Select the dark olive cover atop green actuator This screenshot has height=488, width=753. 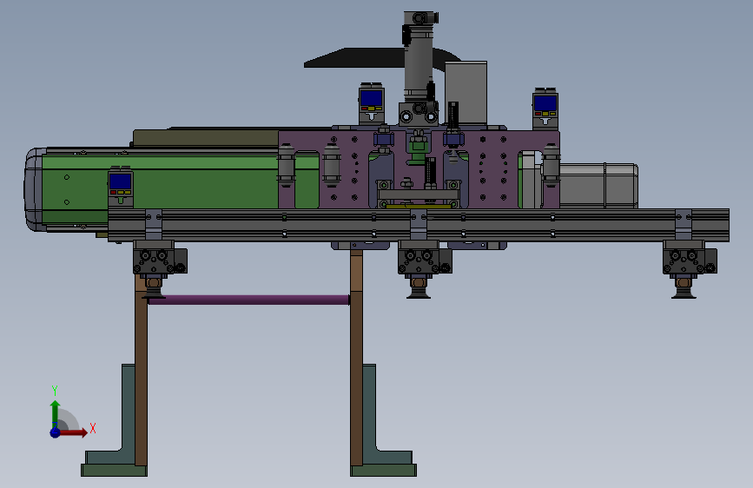(206, 137)
